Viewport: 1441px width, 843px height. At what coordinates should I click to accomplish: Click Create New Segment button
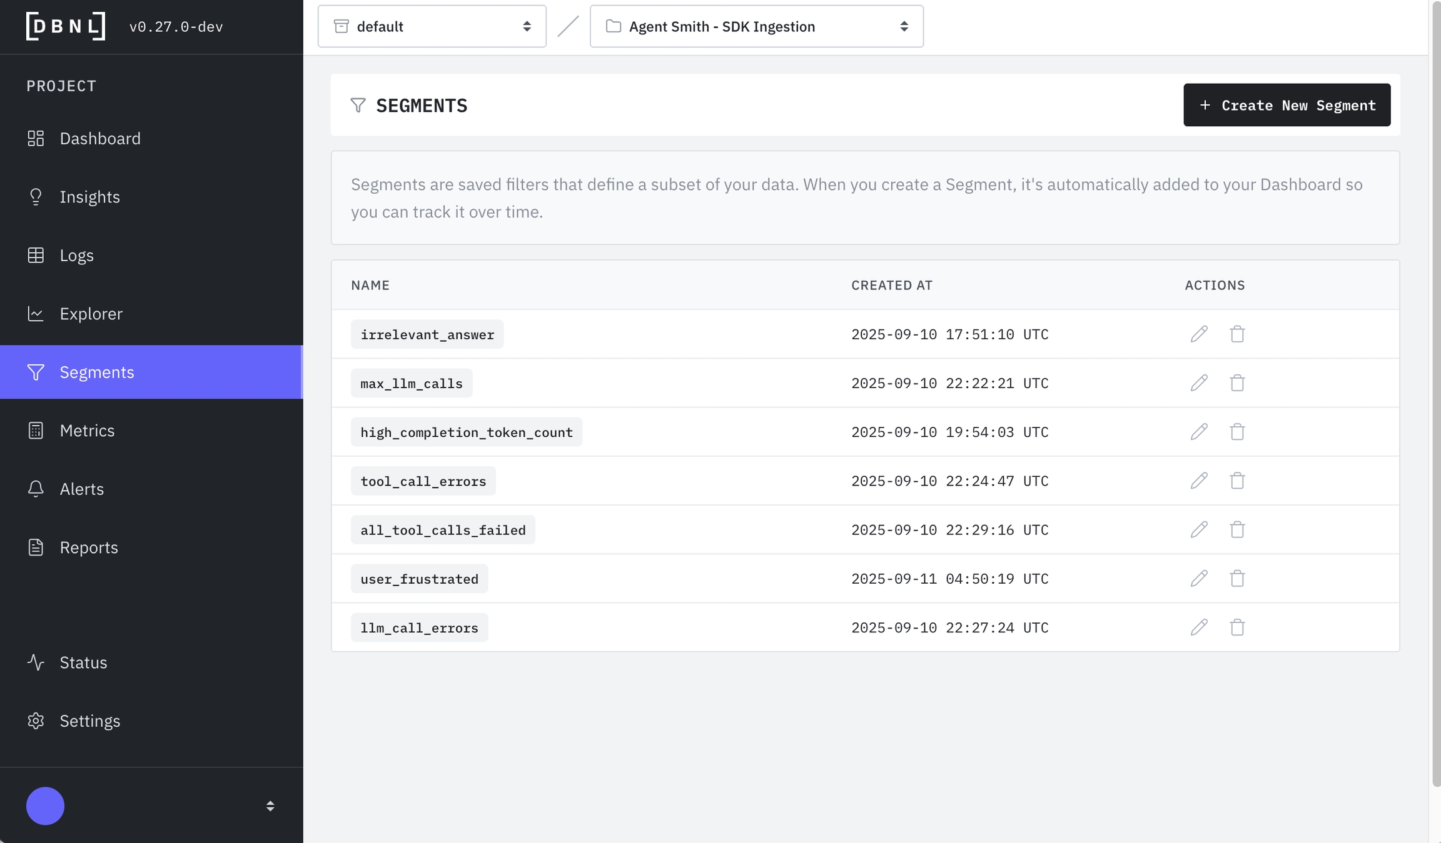1287,105
